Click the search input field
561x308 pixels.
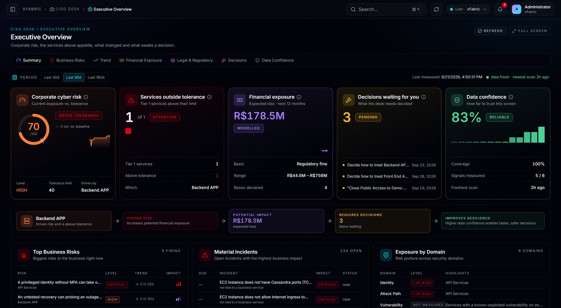pyautogui.click(x=386, y=9)
